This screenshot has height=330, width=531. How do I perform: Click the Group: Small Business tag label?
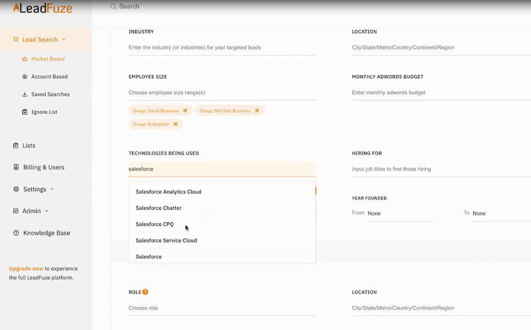[155, 111]
